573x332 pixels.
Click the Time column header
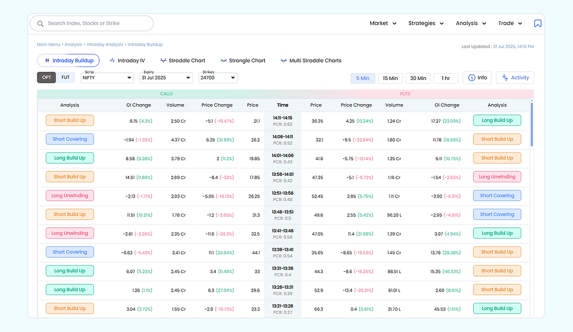pyautogui.click(x=282, y=105)
